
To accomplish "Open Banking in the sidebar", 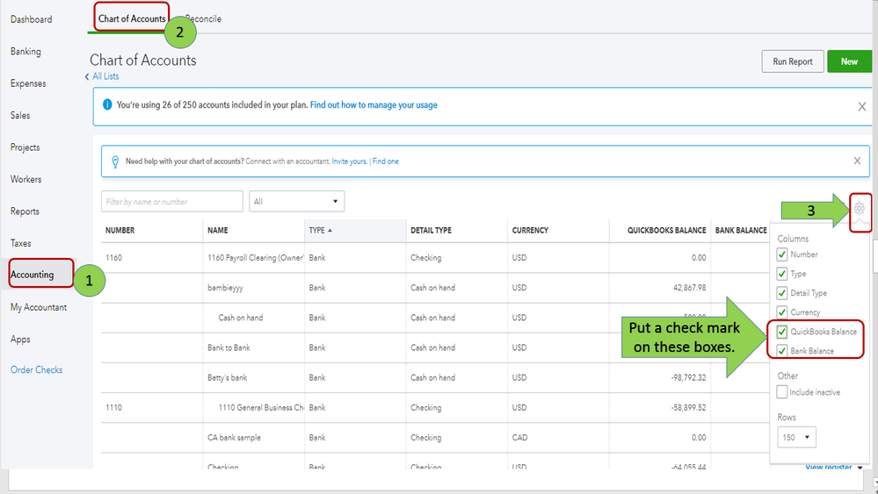I will [x=25, y=52].
